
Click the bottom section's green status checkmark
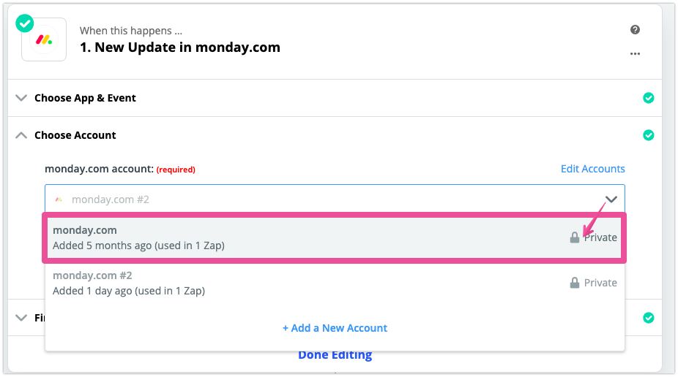[648, 318]
